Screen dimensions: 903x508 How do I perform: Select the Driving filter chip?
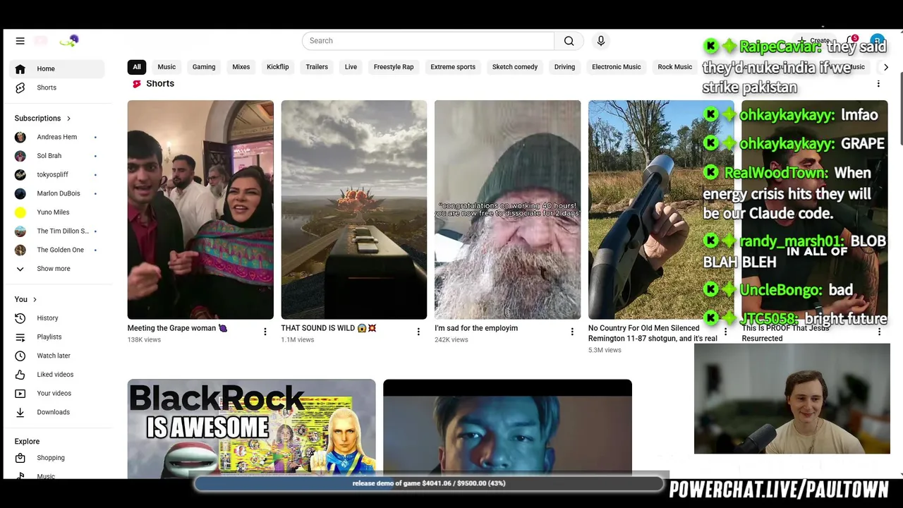(x=564, y=67)
